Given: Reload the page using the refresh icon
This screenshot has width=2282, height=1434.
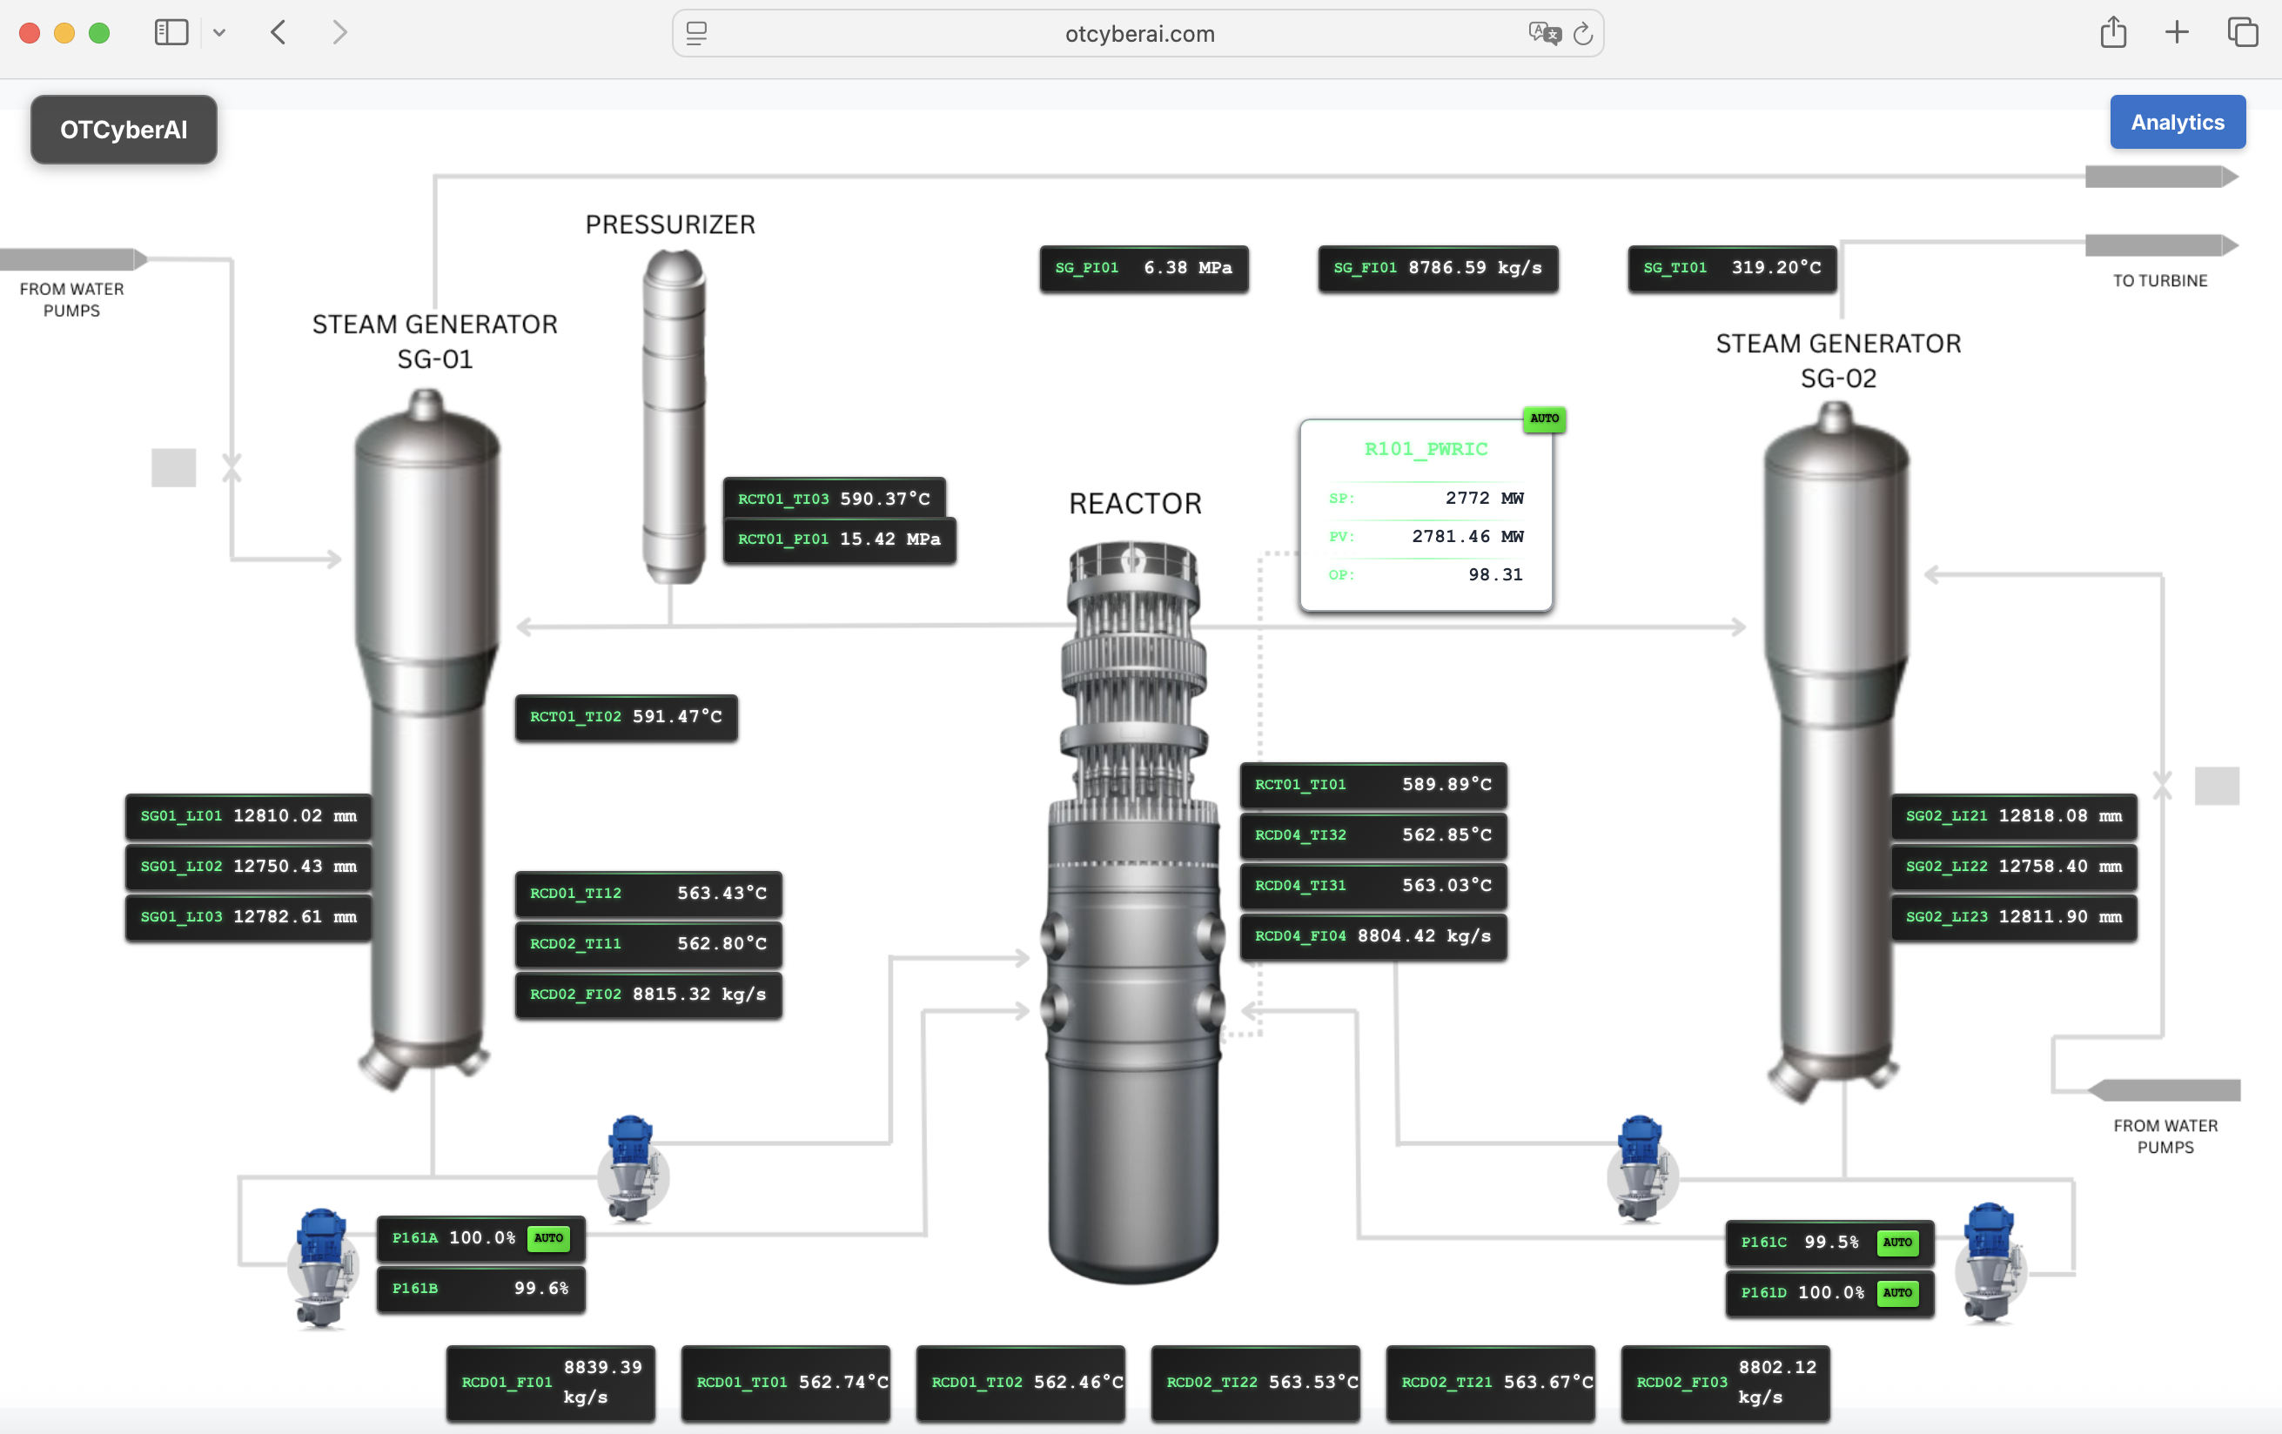Looking at the screenshot, I should [x=1582, y=33].
